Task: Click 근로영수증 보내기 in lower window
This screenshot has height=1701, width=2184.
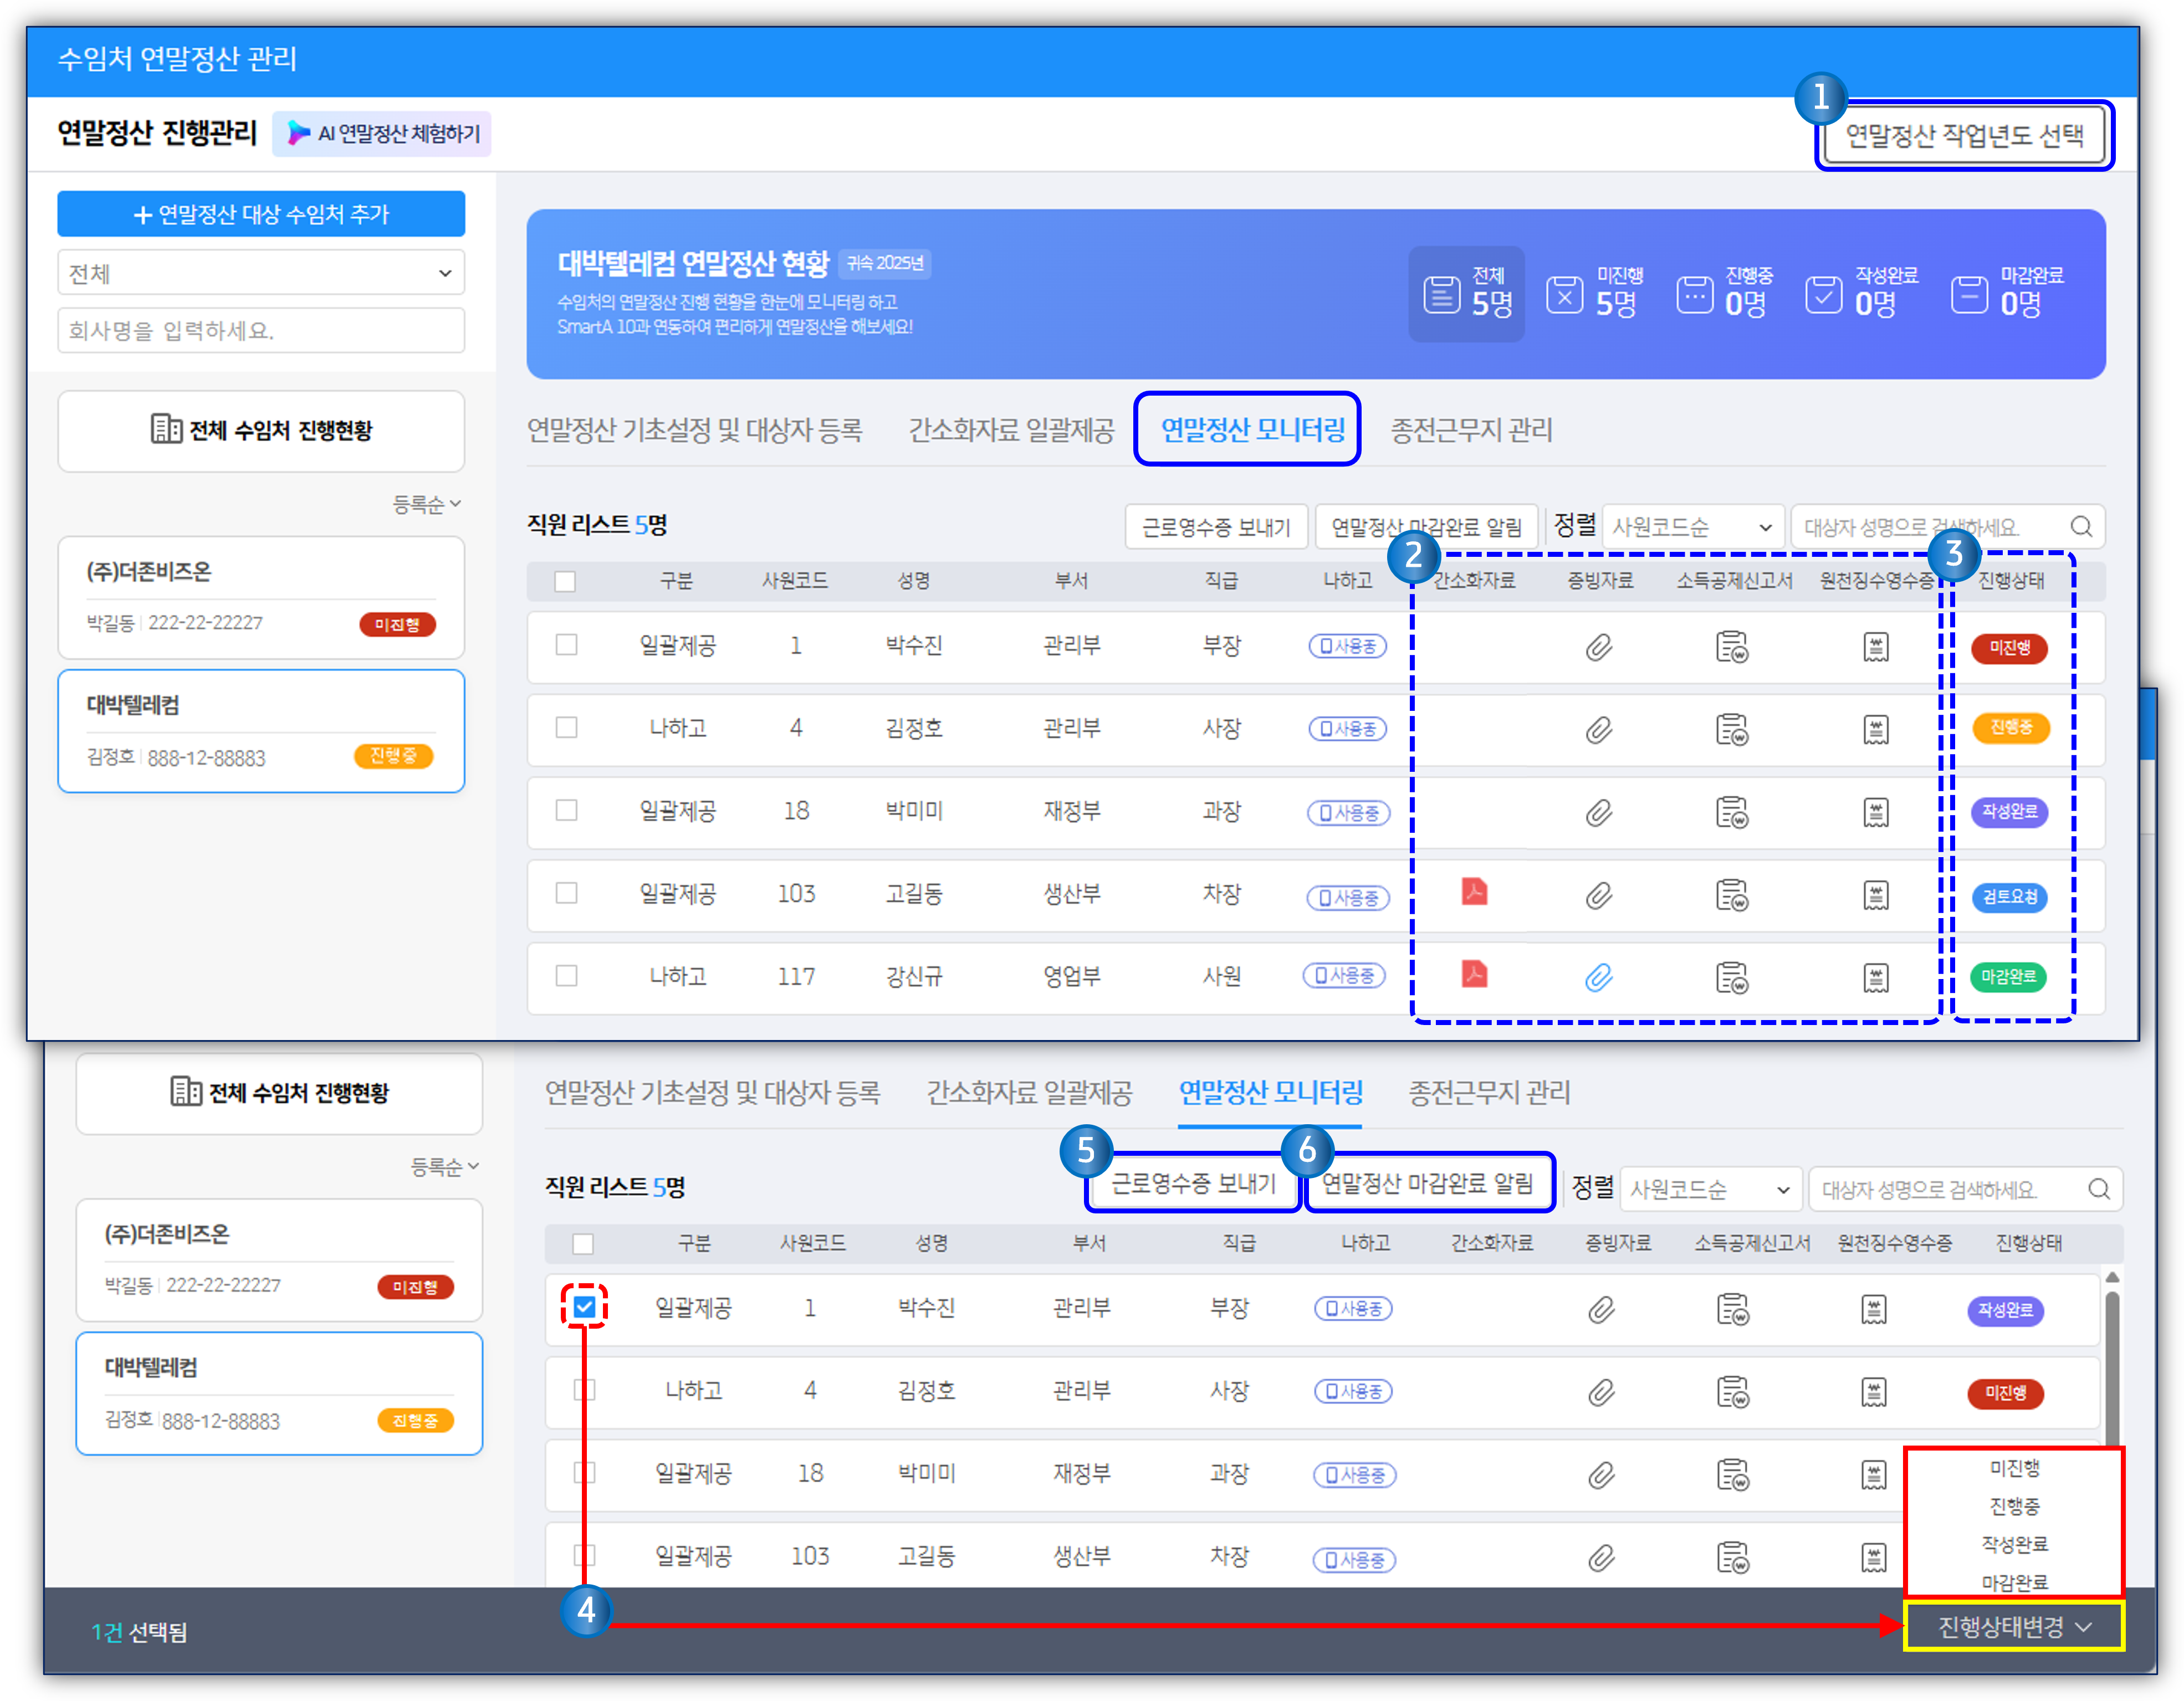Action: click(1193, 1183)
